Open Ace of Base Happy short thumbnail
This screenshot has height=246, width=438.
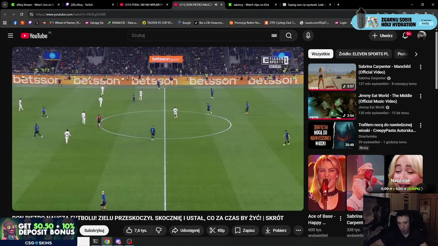pos(327,183)
